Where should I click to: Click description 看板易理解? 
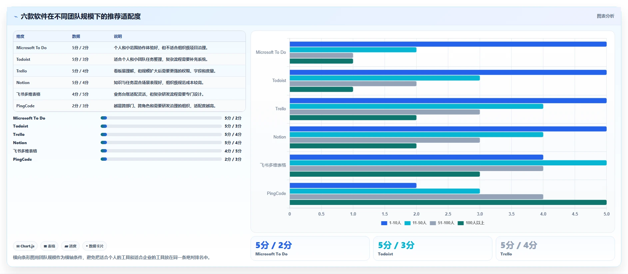(x=165, y=71)
